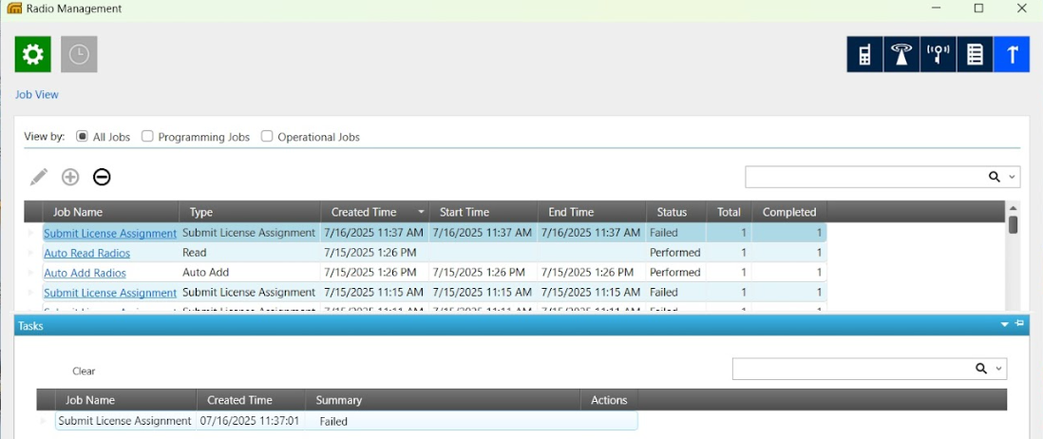Select the Auto Add type cell
The height and width of the screenshot is (439, 1043).
(x=205, y=272)
